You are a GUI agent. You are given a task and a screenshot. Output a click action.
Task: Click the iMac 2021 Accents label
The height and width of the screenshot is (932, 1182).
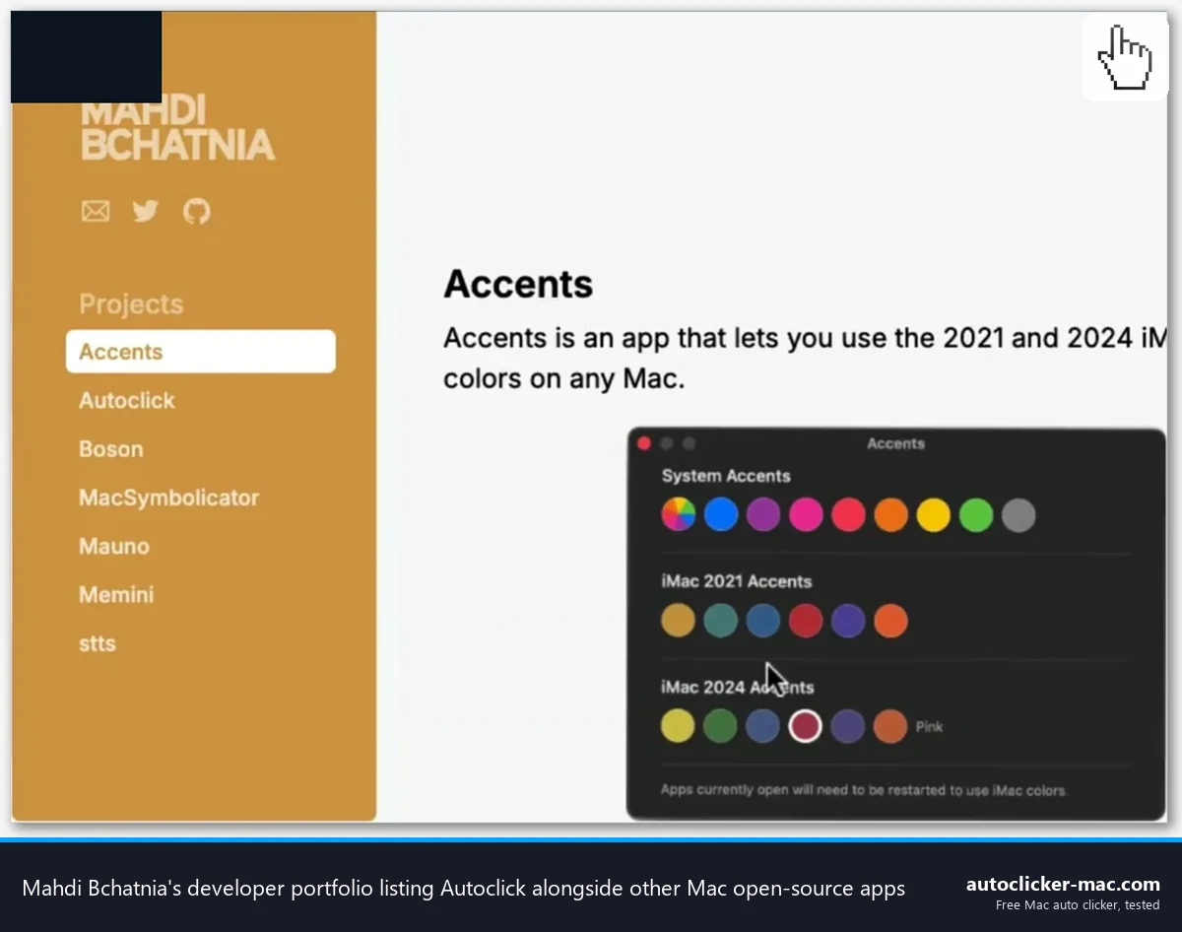click(x=737, y=581)
